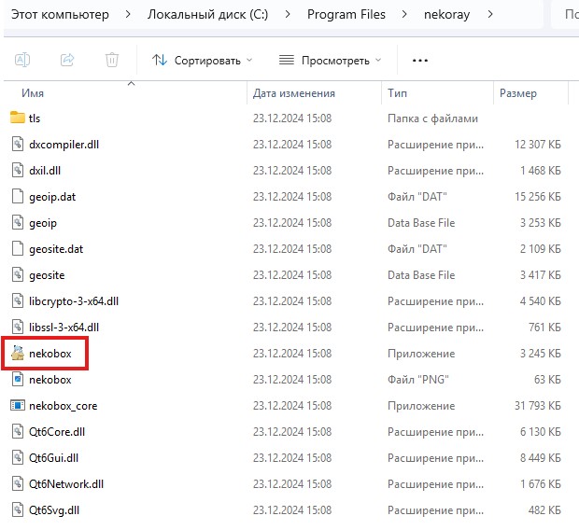This screenshot has width=579, height=530.
Task: Click the Rename icon in toolbar
Action: (x=23, y=60)
